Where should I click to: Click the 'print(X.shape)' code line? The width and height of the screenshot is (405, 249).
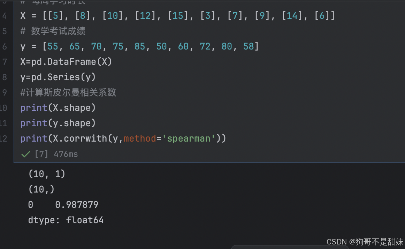pos(58,108)
